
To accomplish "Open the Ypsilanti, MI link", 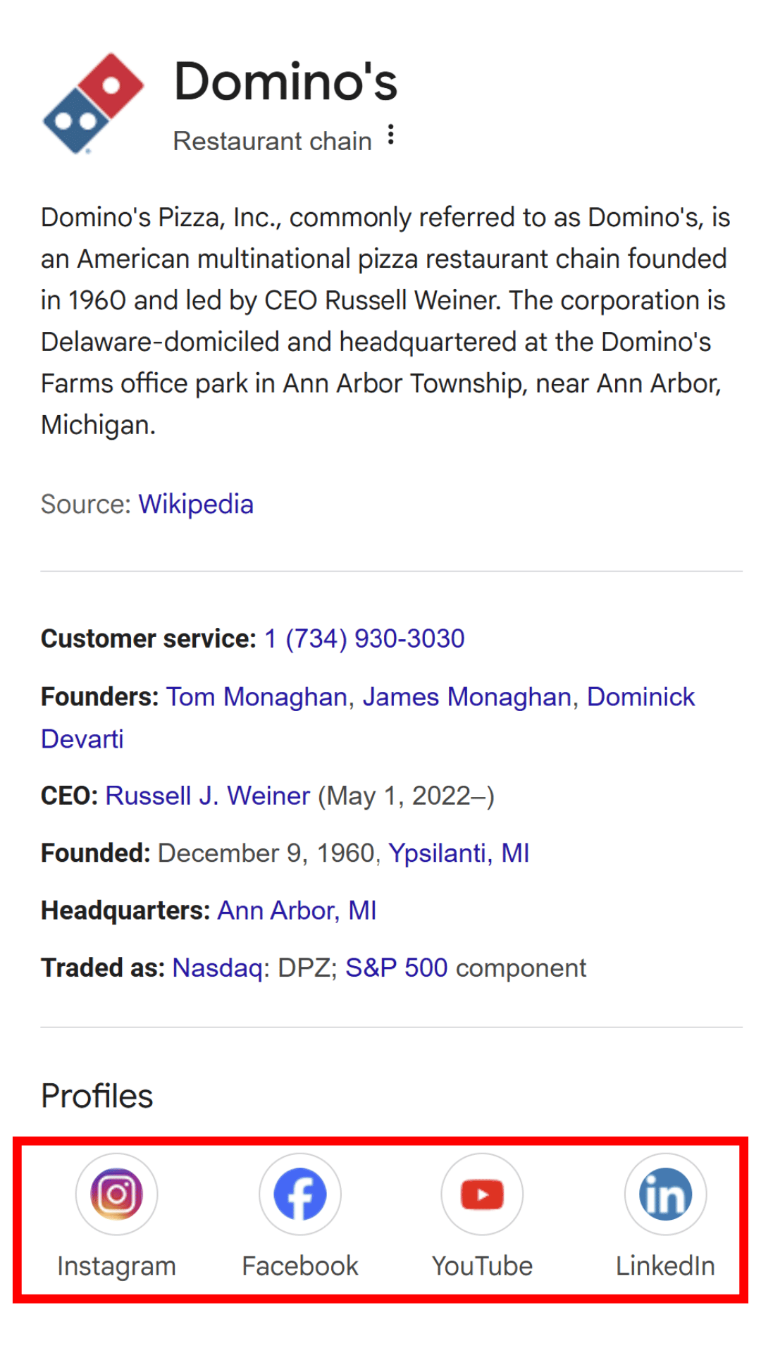I will click(x=459, y=853).
